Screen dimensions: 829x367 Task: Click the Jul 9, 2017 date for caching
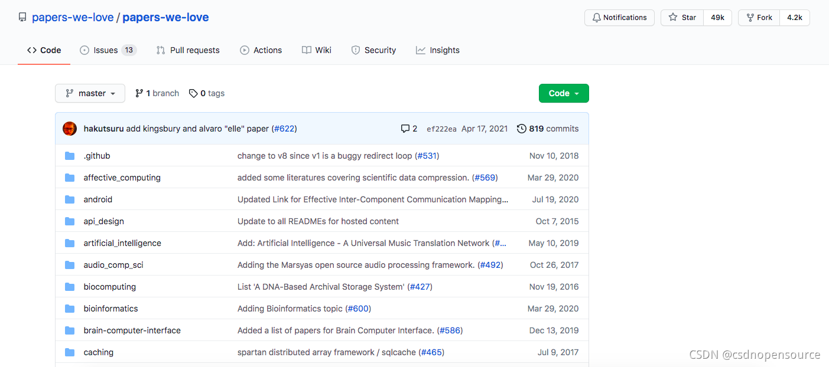point(558,352)
